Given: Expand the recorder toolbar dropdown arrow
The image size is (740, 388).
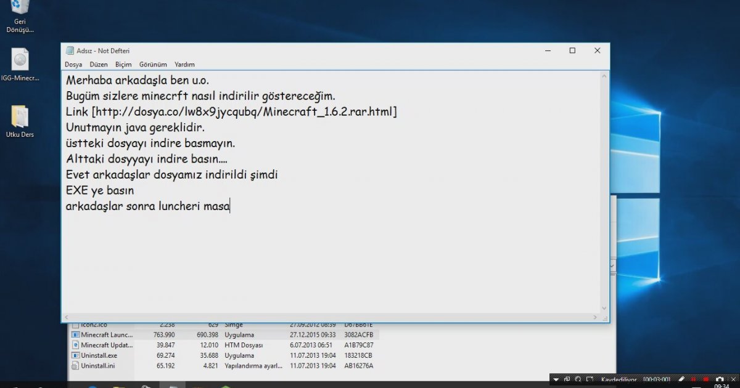Looking at the screenshot, I should 556,379.
